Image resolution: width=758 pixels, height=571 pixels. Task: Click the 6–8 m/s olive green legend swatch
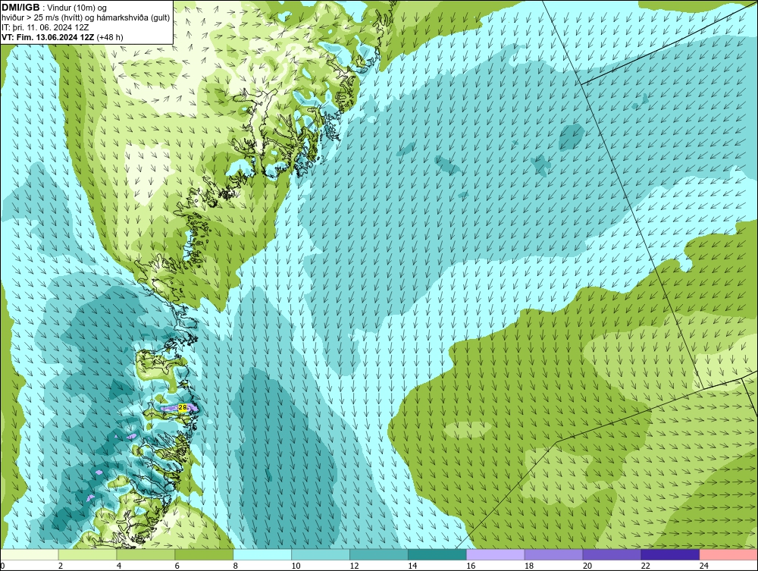(204, 554)
